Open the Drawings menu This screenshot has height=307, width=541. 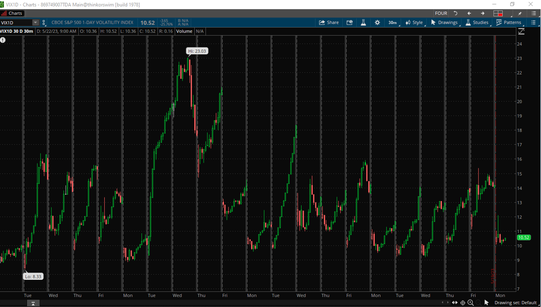(x=444, y=22)
